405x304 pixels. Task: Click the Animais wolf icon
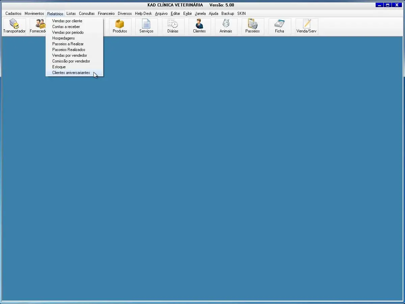pyautogui.click(x=226, y=24)
